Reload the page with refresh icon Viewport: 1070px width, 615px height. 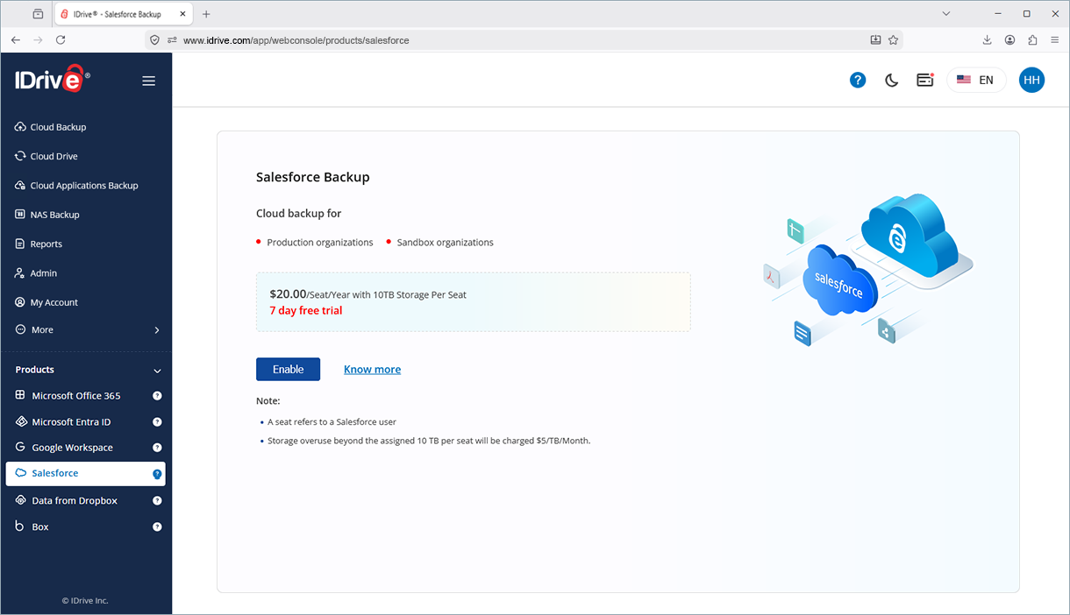tap(61, 40)
